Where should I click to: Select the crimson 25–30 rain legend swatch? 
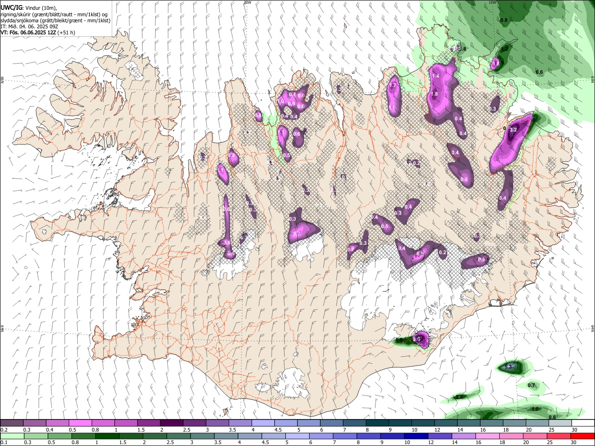560,436
